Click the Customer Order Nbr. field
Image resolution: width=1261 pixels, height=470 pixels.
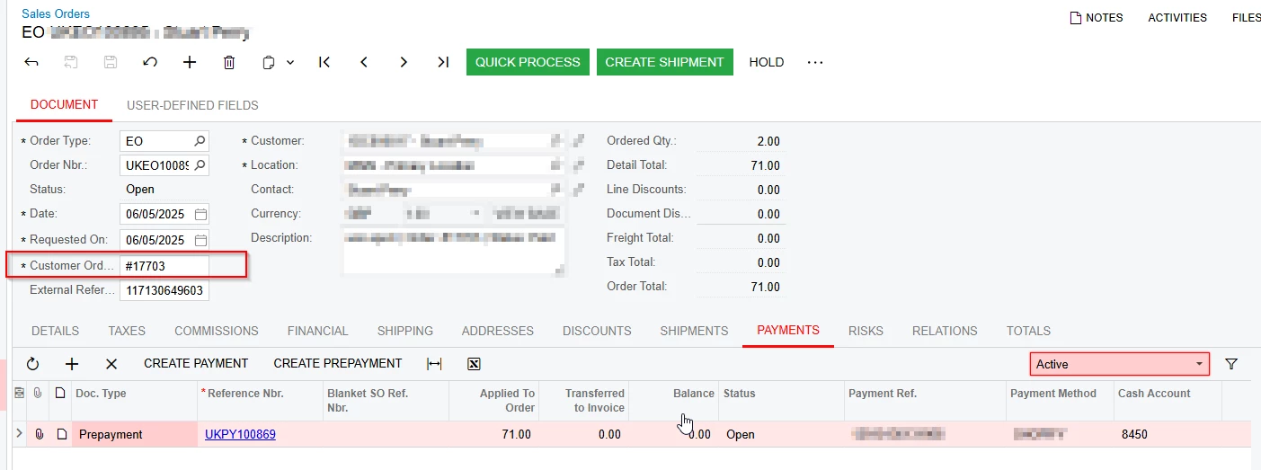(164, 266)
